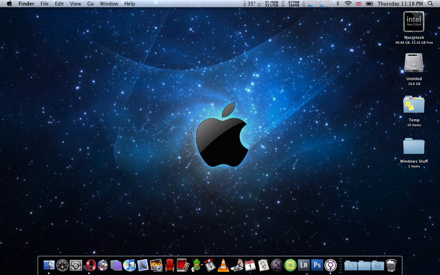Launch Photo Booth from the Dock
Image resolution: width=440 pixels, height=275 pixels.
183,265
